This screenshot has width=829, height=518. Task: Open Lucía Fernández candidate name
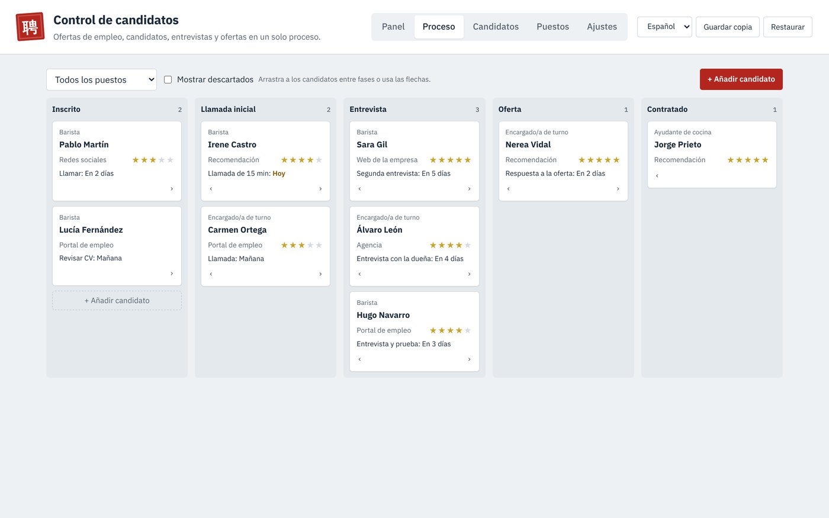[x=91, y=230]
